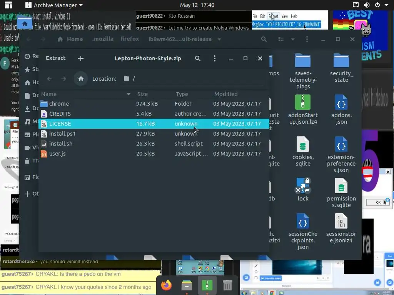
Task: Open the search in the Lepton-Photon-Style.zip window
Action: 198,58
